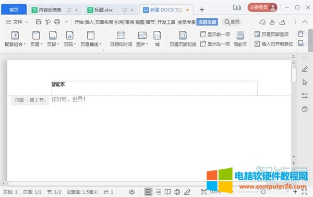Switch to the 开始 ribbon tab
Screen dimensions: 313x197
click(79, 22)
